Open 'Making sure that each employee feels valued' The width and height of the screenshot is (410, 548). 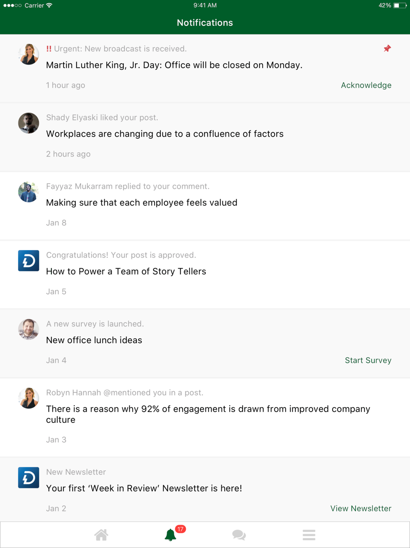205,206
